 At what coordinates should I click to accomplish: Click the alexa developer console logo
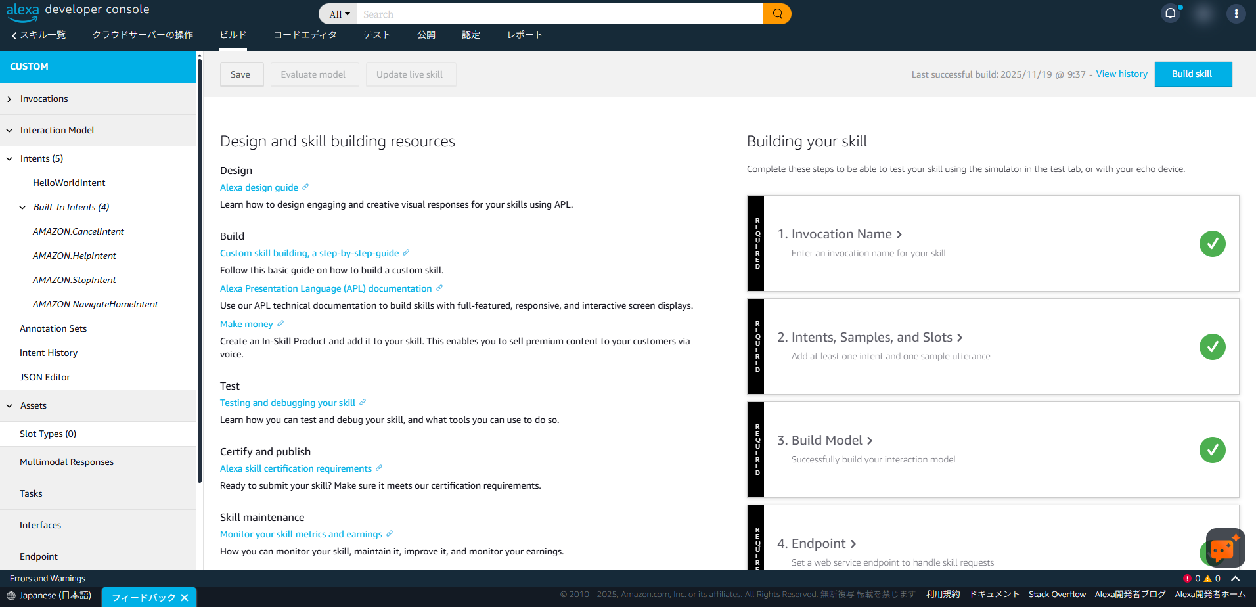[78, 11]
